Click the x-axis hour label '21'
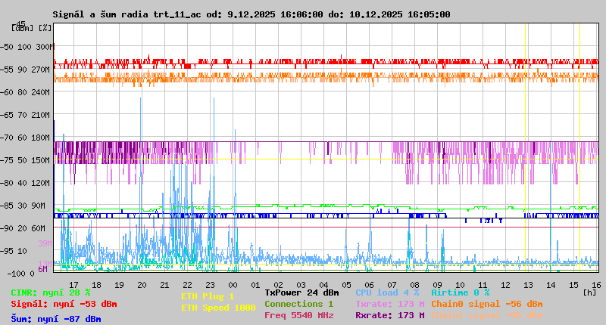This screenshot has height=325, width=606. (164, 285)
